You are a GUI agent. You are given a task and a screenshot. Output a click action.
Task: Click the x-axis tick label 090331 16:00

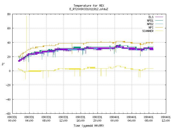coord(80,119)
